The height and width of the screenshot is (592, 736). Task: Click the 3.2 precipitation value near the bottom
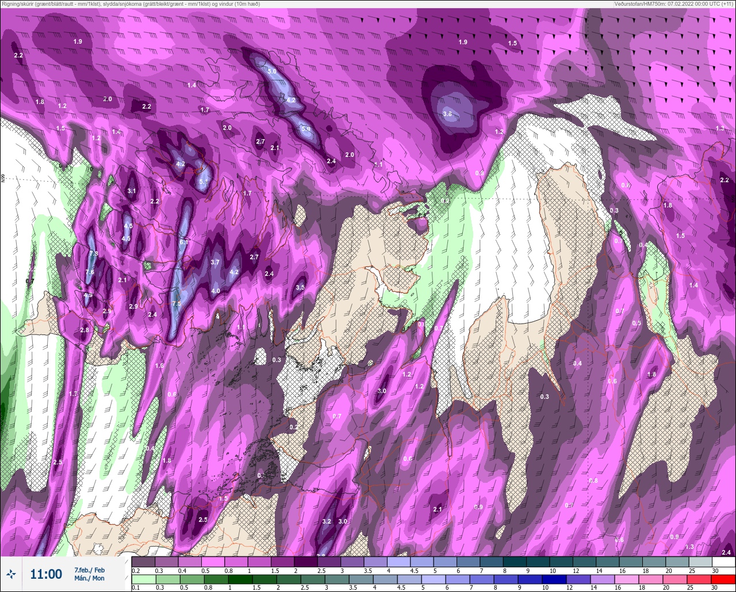tap(327, 522)
